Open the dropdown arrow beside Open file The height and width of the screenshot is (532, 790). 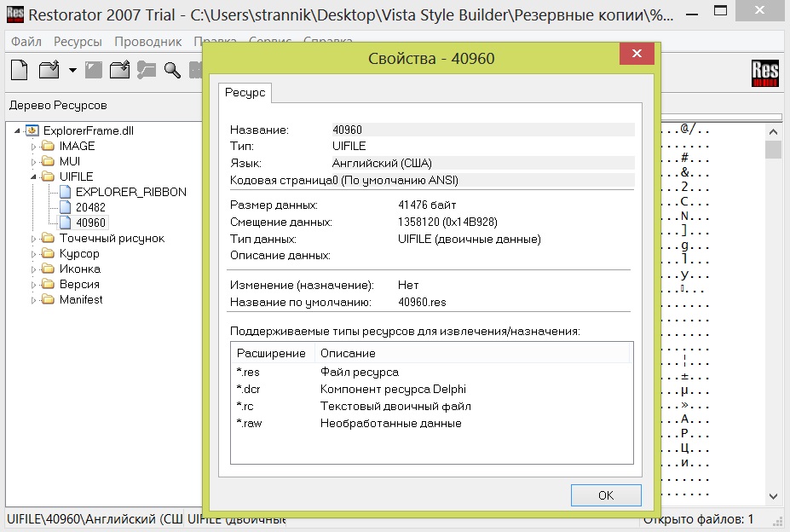point(72,70)
